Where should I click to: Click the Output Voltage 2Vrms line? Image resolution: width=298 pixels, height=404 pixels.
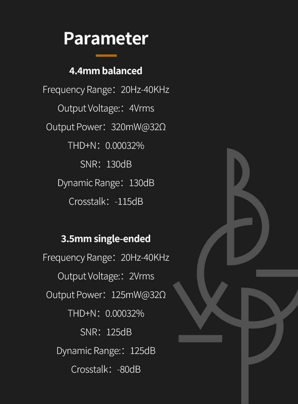[x=106, y=276]
